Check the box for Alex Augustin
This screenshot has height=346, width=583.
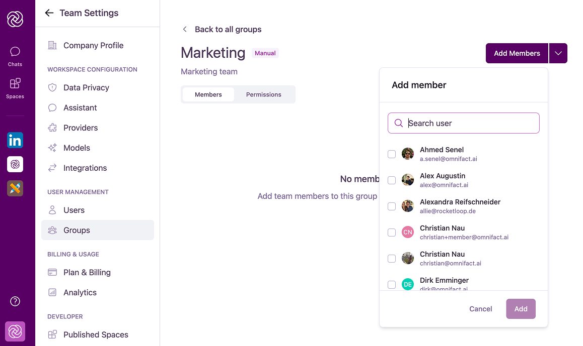pyautogui.click(x=392, y=180)
